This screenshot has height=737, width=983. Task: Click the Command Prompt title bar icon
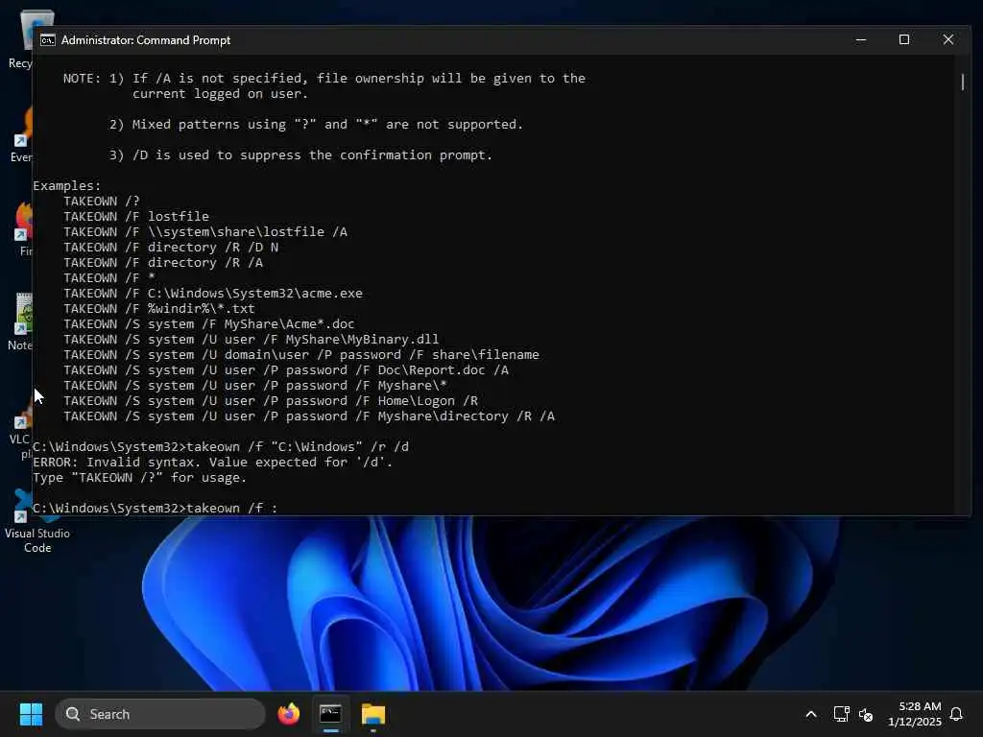click(48, 40)
